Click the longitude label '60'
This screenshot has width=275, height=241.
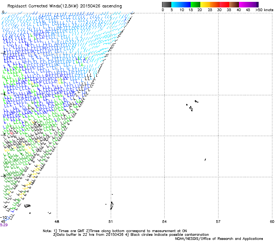coord(272,222)
